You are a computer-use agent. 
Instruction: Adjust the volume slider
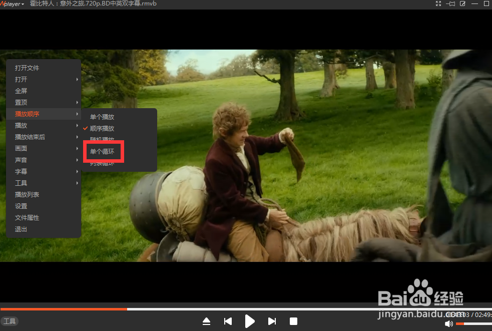(x=473, y=323)
